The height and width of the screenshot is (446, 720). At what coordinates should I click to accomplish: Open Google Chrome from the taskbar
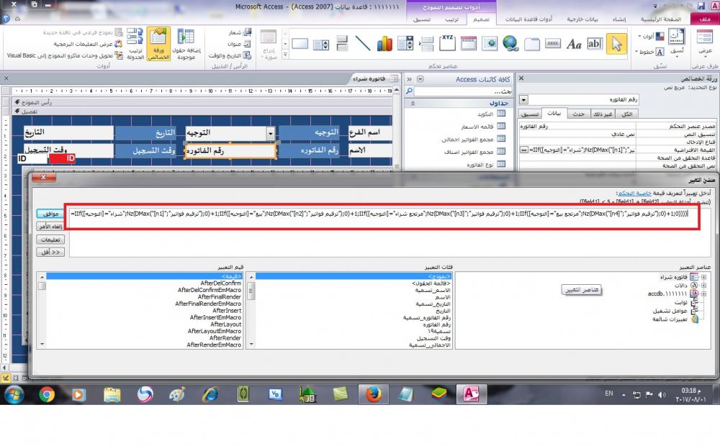click(x=46, y=394)
